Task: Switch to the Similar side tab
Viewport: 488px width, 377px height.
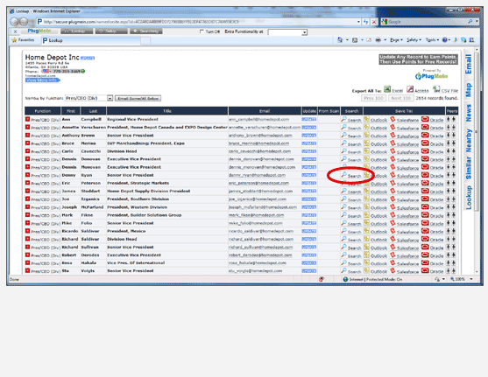Action: (x=468, y=168)
